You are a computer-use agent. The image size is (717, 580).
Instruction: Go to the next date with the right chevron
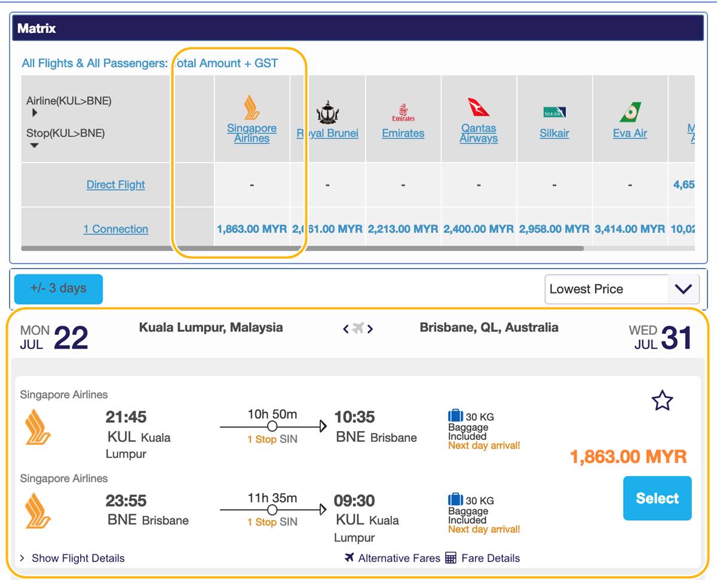click(x=370, y=328)
